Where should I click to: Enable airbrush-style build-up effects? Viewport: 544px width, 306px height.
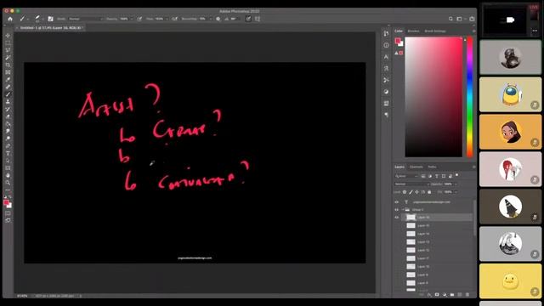[x=174, y=19]
